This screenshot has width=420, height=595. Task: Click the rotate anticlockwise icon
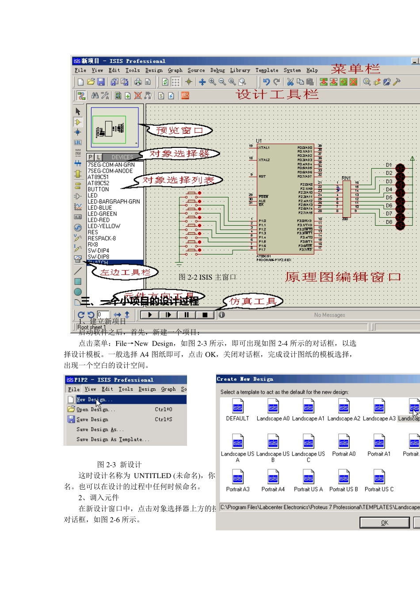tap(91, 315)
